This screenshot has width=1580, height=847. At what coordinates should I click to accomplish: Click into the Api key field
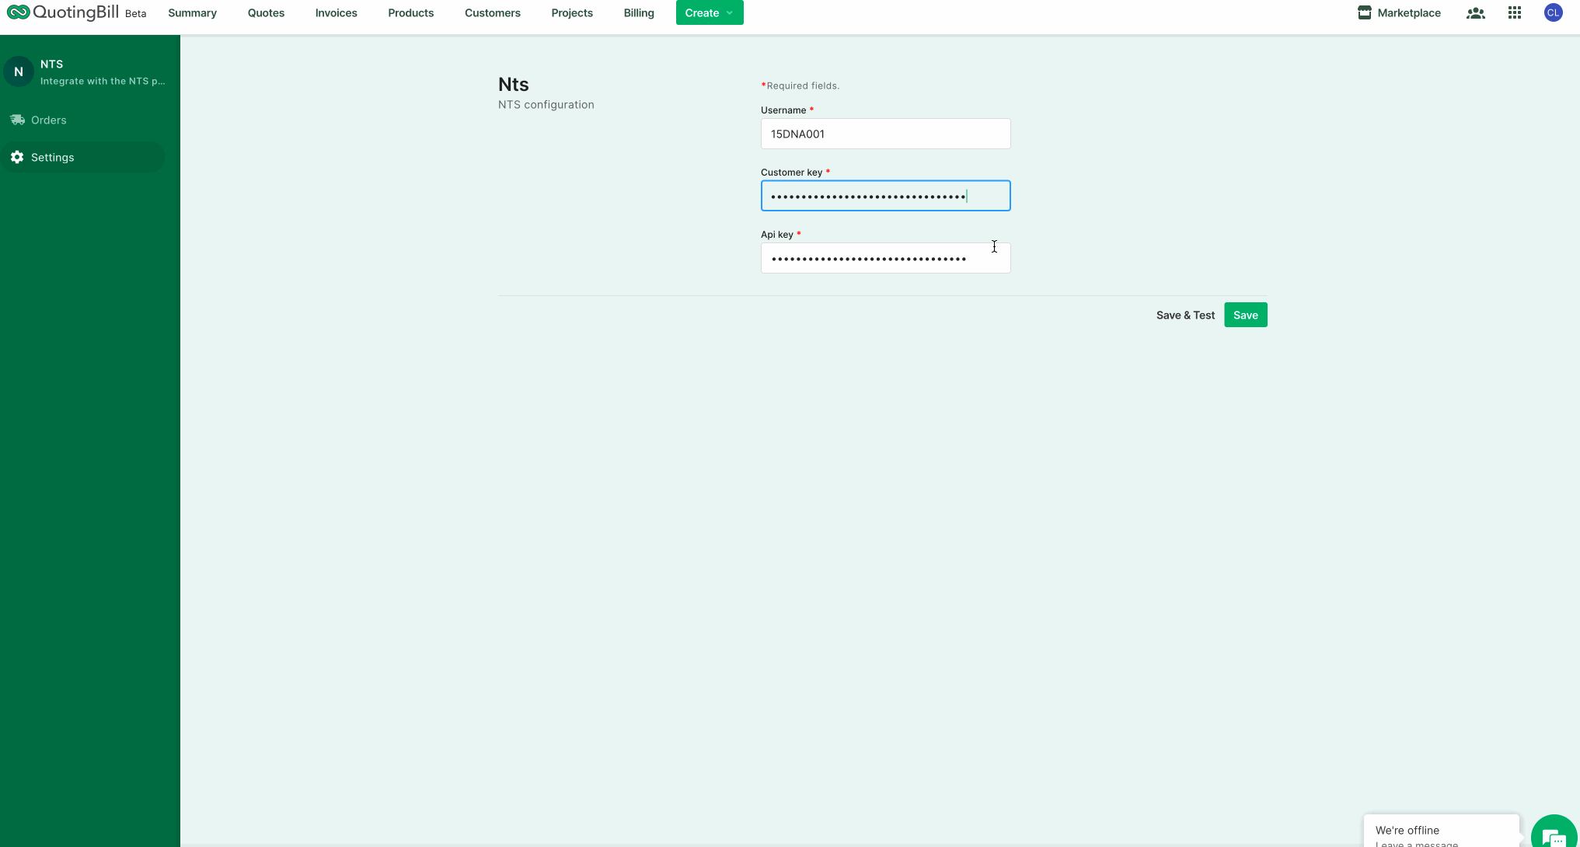pyautogui.click(x=885, y=258)
